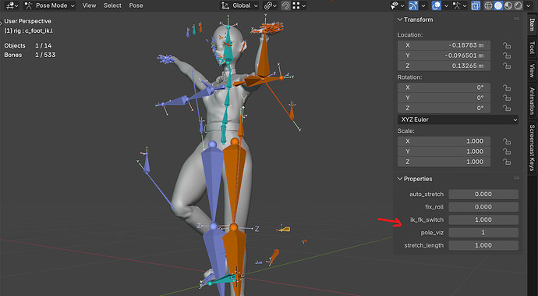Toggle snapping magnet icon
This screenshot has width=538, height=296.
[x=285, y=5]
